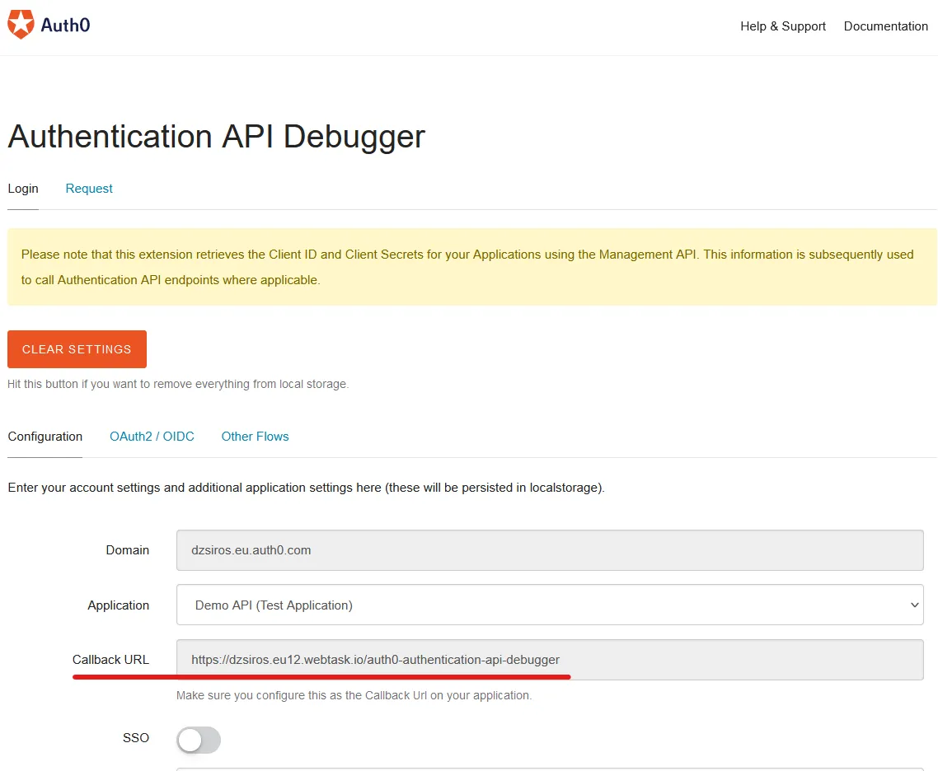Click the Auth0 logo icon
This screenshot has width=938, height=771.
(21, 25)
